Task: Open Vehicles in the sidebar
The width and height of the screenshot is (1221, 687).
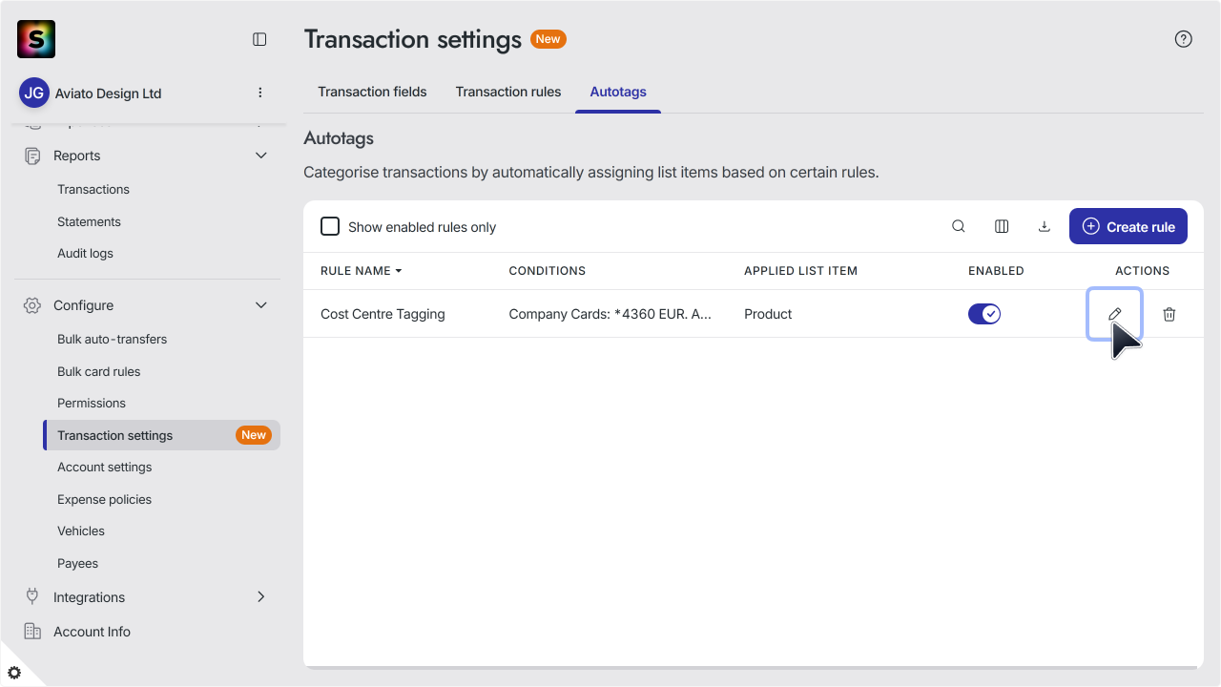Action: (x=81, y=531)
